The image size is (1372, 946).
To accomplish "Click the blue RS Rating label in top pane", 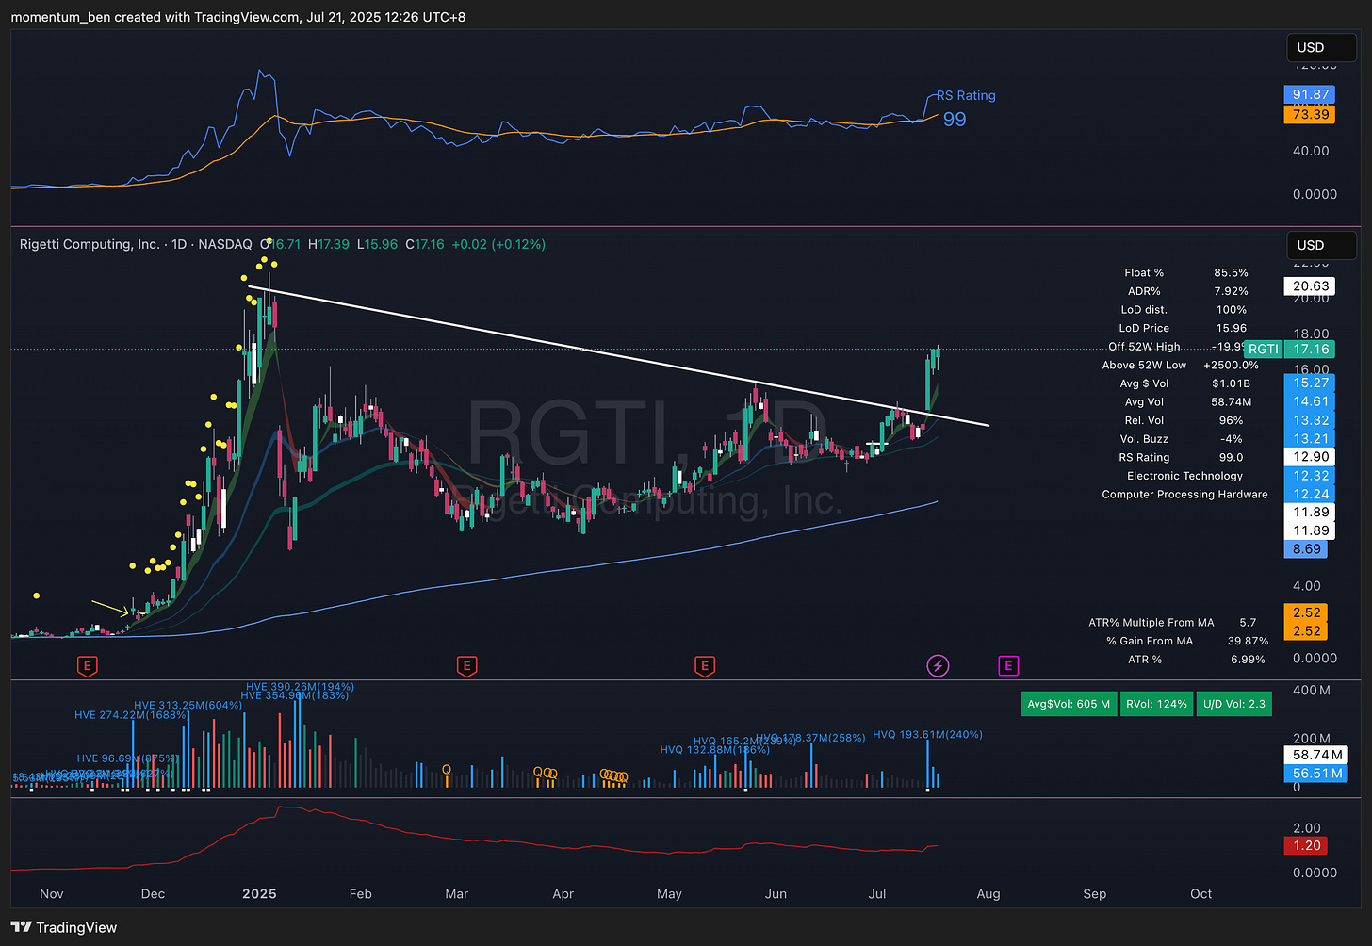I will pos(965,95).
